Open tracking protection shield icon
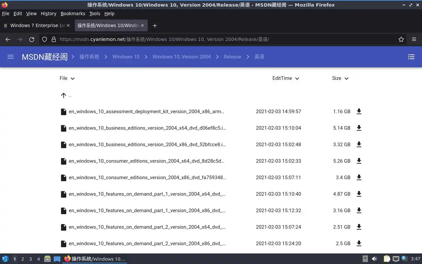Screen dimensions: 422x264 pos(45,39)
